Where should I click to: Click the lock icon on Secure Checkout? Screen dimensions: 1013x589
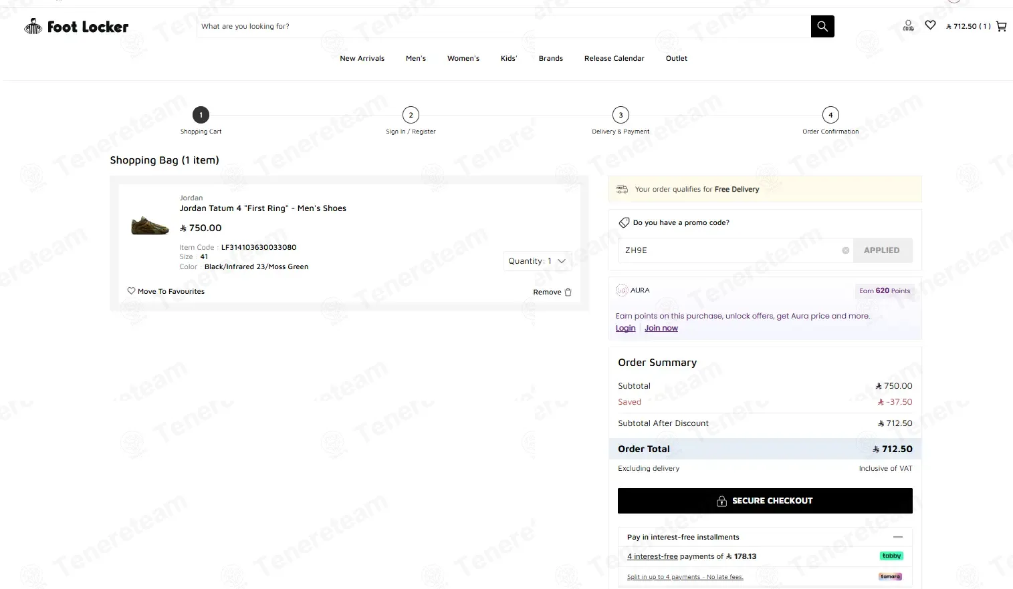point(721,501)
